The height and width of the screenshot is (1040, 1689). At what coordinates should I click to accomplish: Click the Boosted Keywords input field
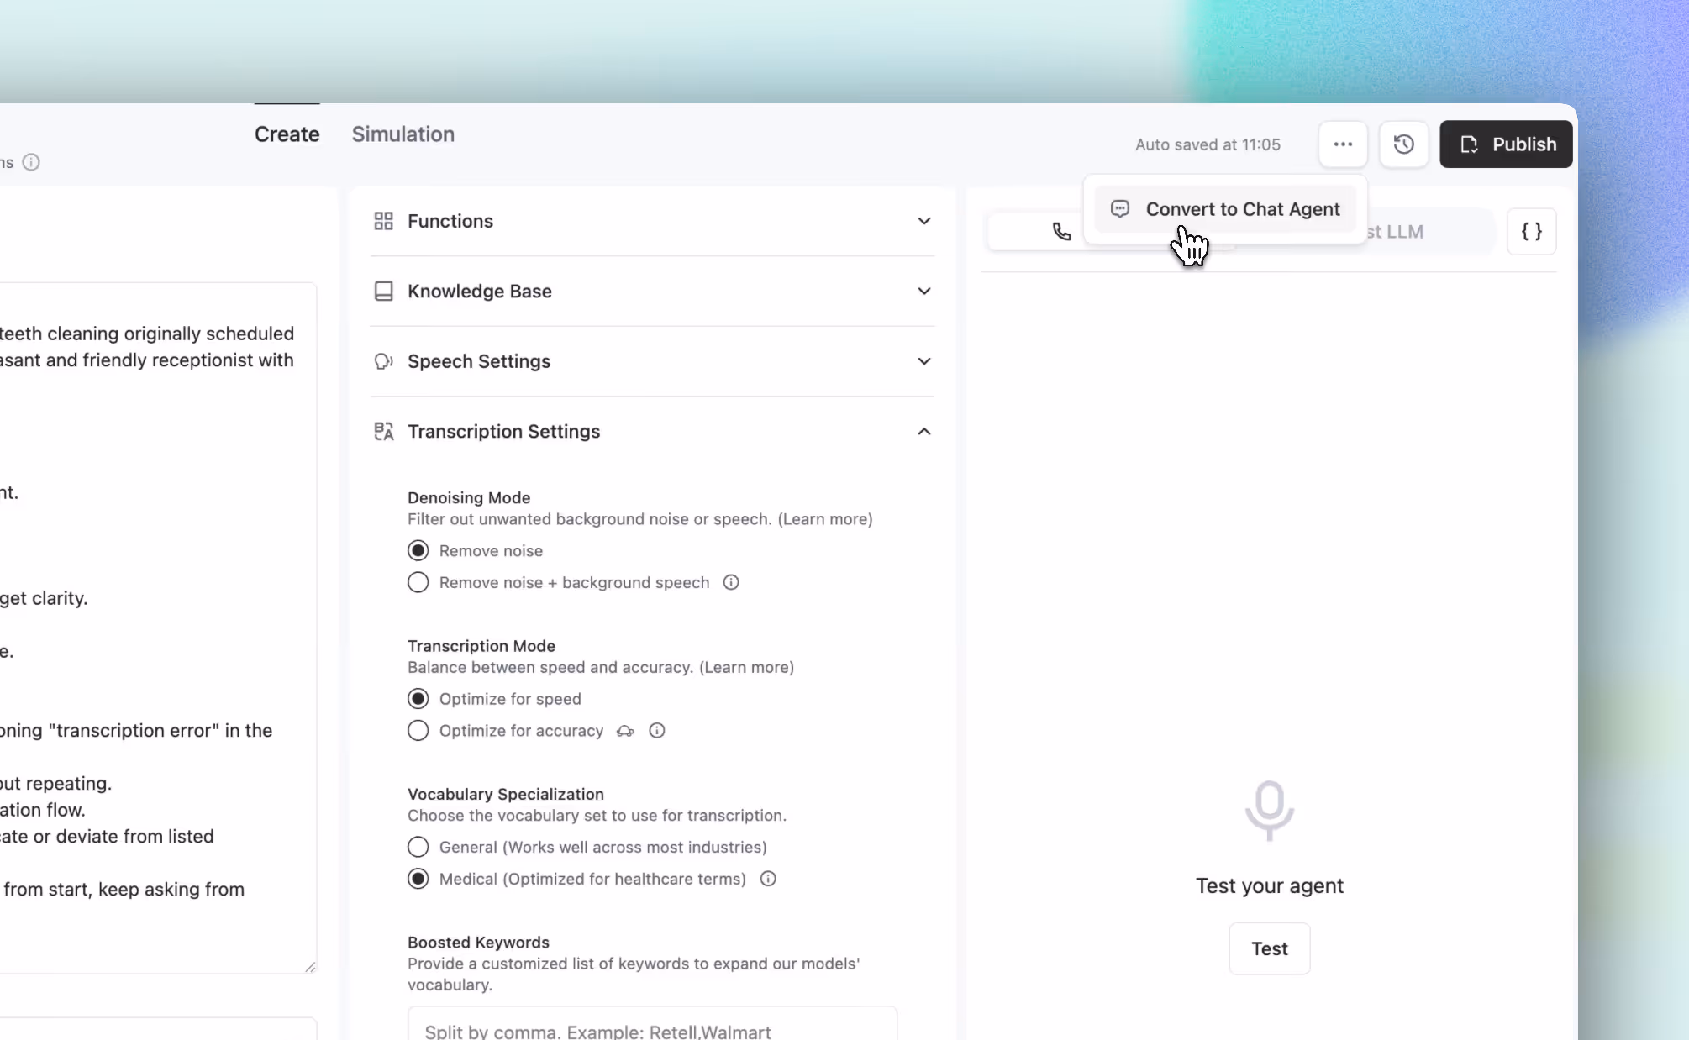coord(652,1030)
